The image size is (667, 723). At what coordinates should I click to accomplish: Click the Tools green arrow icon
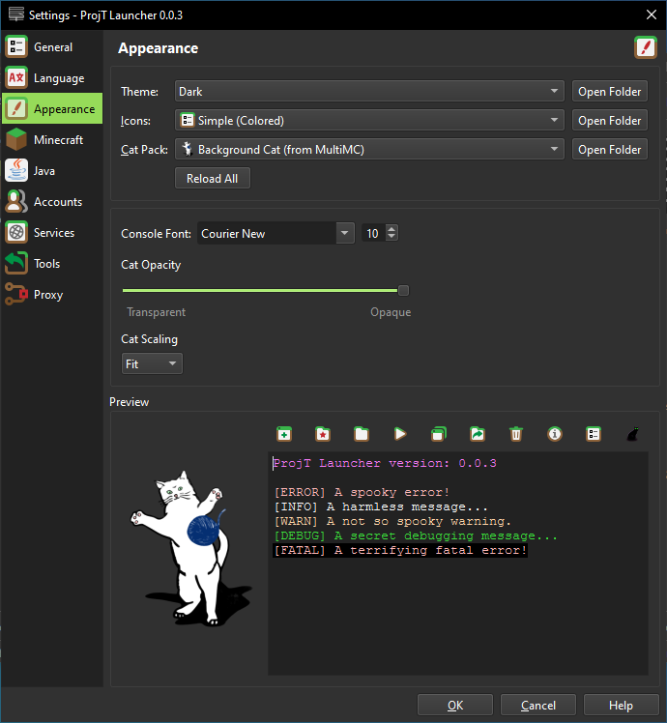(x=16, y=263)
